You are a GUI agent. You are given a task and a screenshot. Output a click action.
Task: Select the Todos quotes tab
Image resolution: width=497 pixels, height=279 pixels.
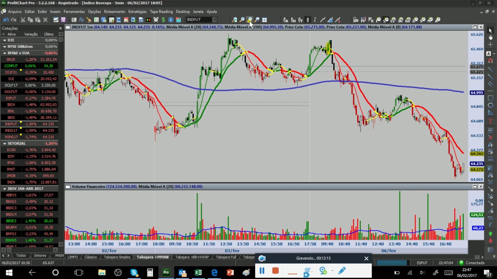coord(21,255)
